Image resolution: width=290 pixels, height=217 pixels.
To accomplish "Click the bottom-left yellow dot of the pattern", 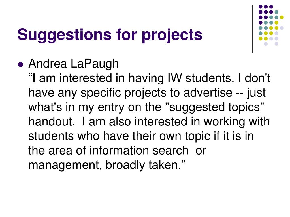I will [261, 38].
